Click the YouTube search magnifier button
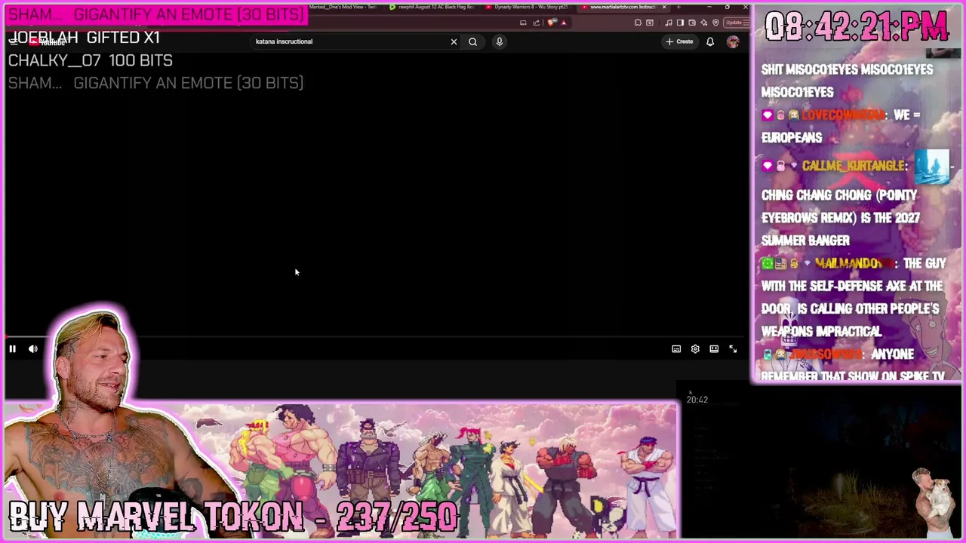 click(472, 41)
